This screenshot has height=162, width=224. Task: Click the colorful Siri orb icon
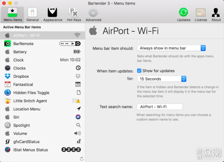tap(78, 117)
